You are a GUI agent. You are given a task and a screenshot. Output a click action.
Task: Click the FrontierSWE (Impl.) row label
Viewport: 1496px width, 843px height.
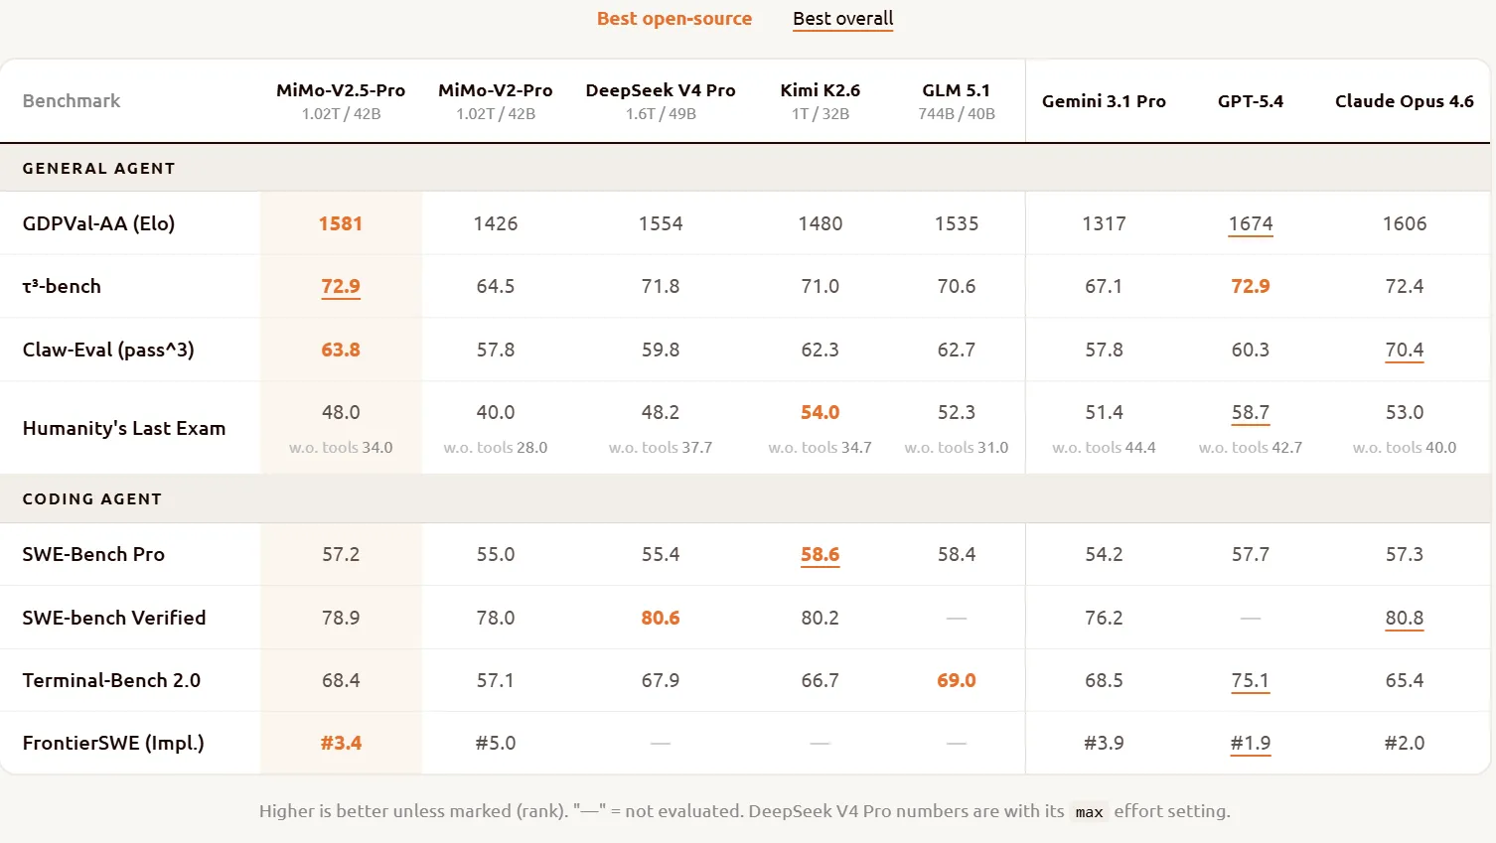[113, 743]
